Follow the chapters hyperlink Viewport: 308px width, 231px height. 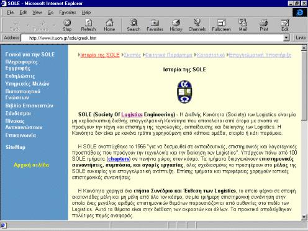(x=119, y=159)
